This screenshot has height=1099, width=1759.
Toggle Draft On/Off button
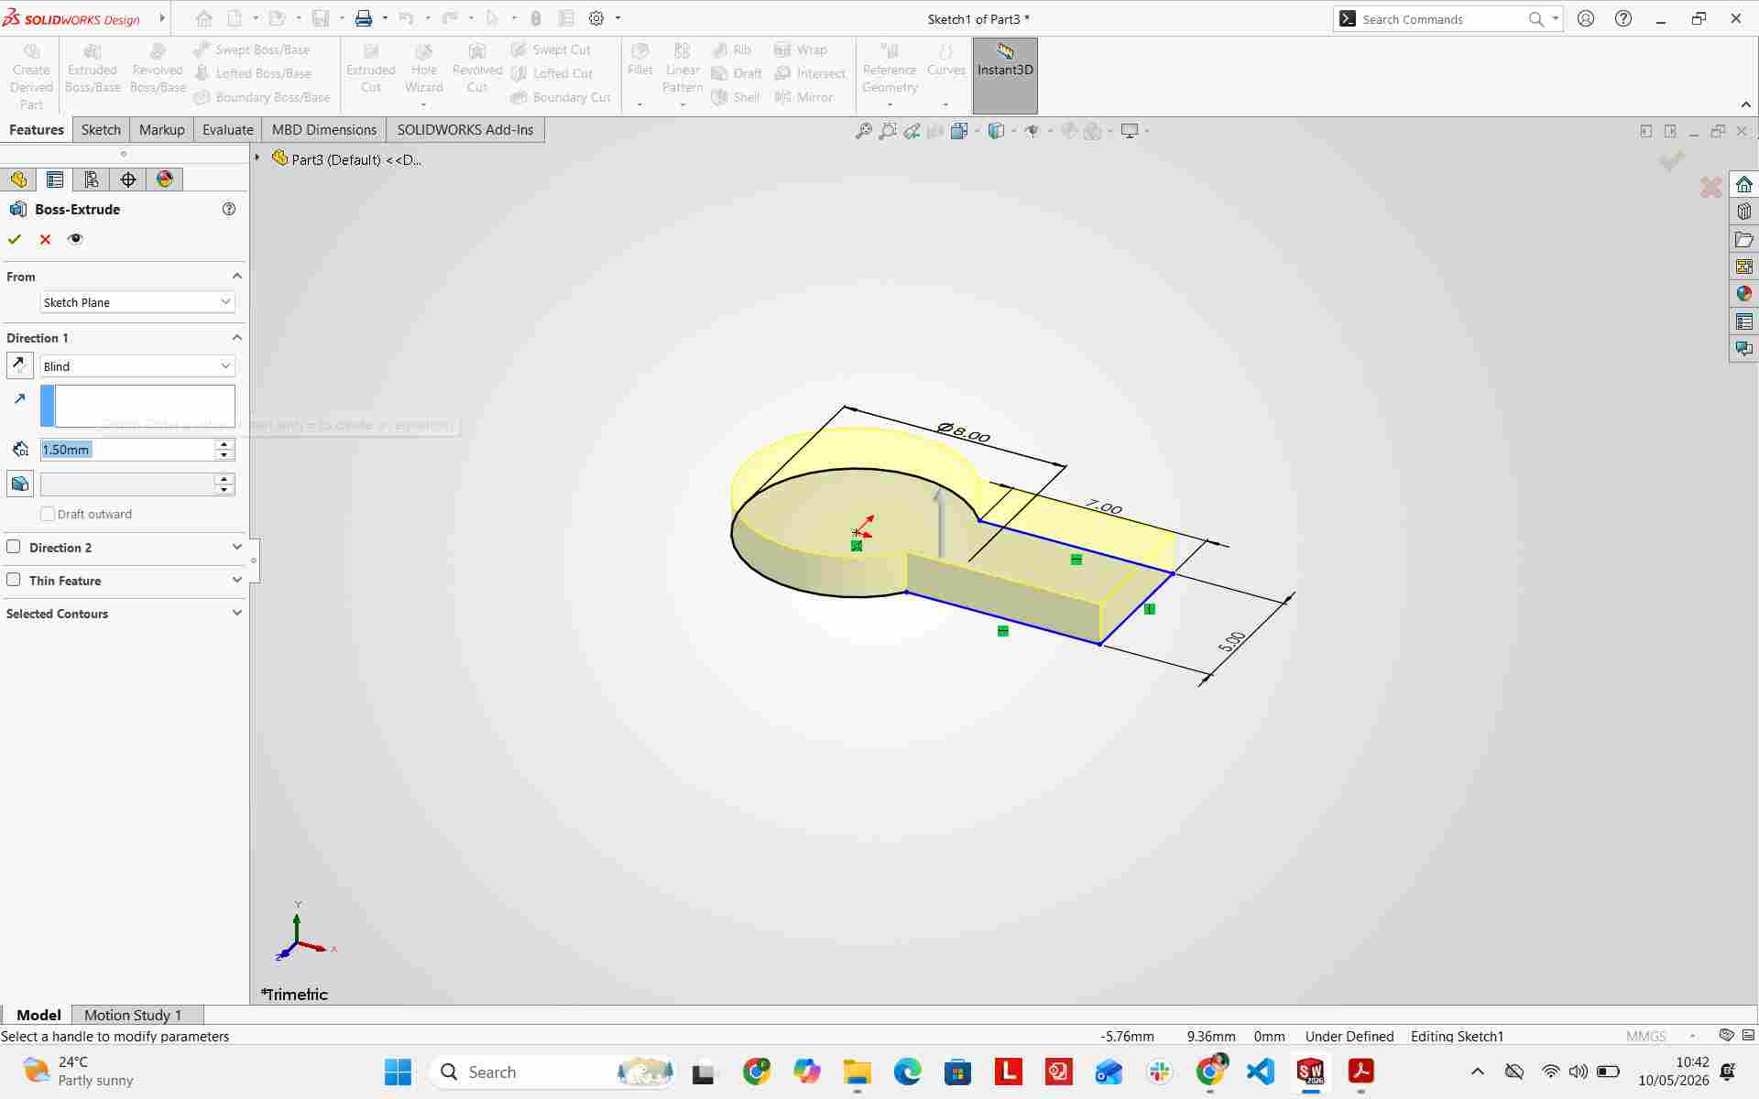pyautogui.click(x=19, y=484)
